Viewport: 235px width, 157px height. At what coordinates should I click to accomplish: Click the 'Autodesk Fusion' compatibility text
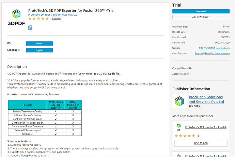point(181,74)
